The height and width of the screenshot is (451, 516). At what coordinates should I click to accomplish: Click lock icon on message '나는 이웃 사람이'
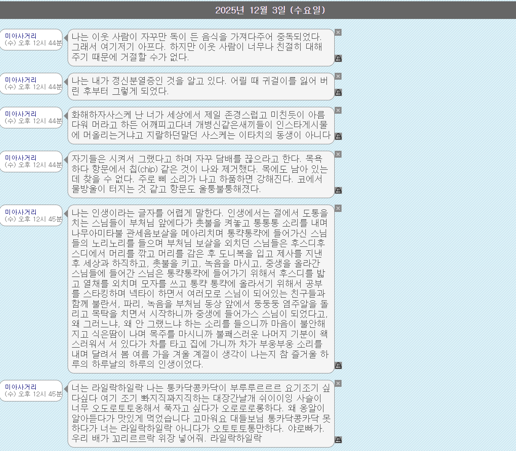click(x=338, y=59)
